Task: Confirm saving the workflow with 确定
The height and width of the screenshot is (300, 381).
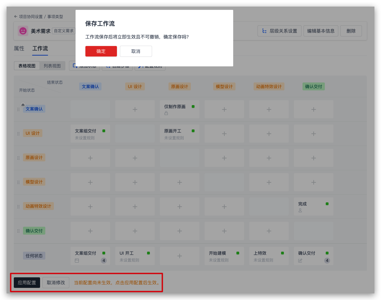Action: point(101,51)
